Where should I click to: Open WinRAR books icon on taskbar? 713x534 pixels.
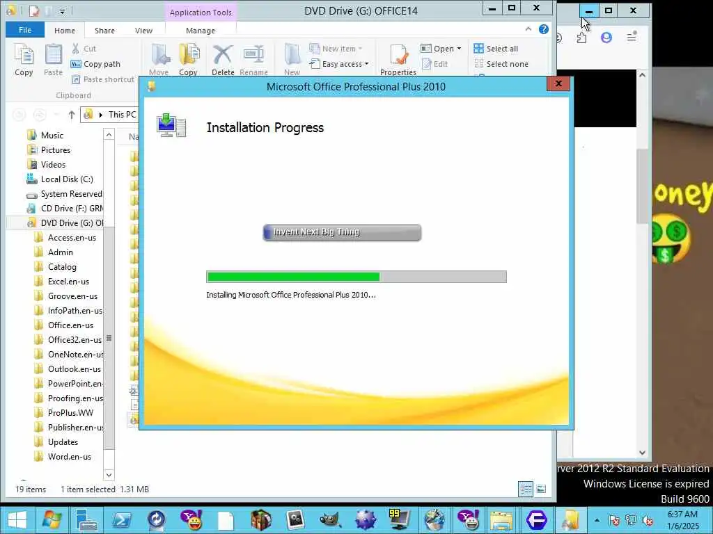tap(261, 520)
